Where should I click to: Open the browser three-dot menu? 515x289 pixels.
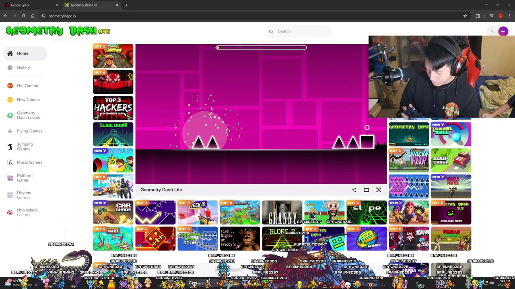tap(510, 16)
